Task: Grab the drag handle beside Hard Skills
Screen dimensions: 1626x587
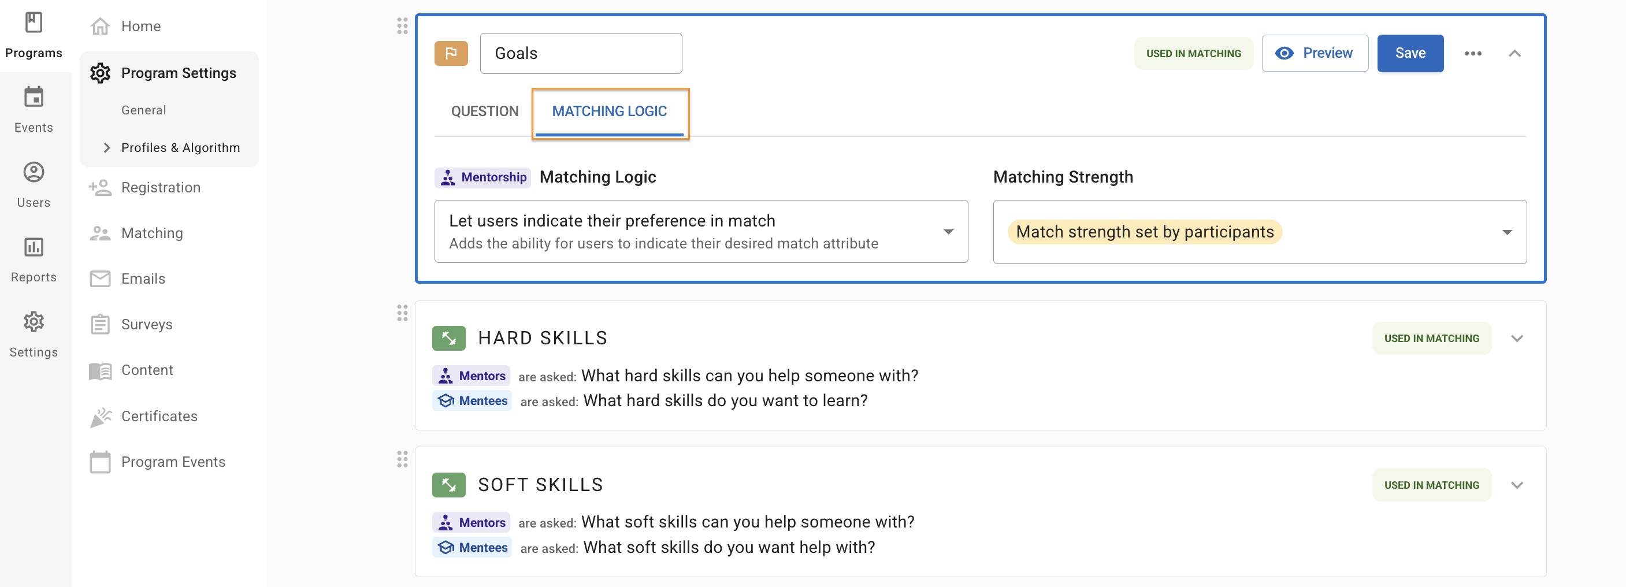Action: (x=402, y=313)
